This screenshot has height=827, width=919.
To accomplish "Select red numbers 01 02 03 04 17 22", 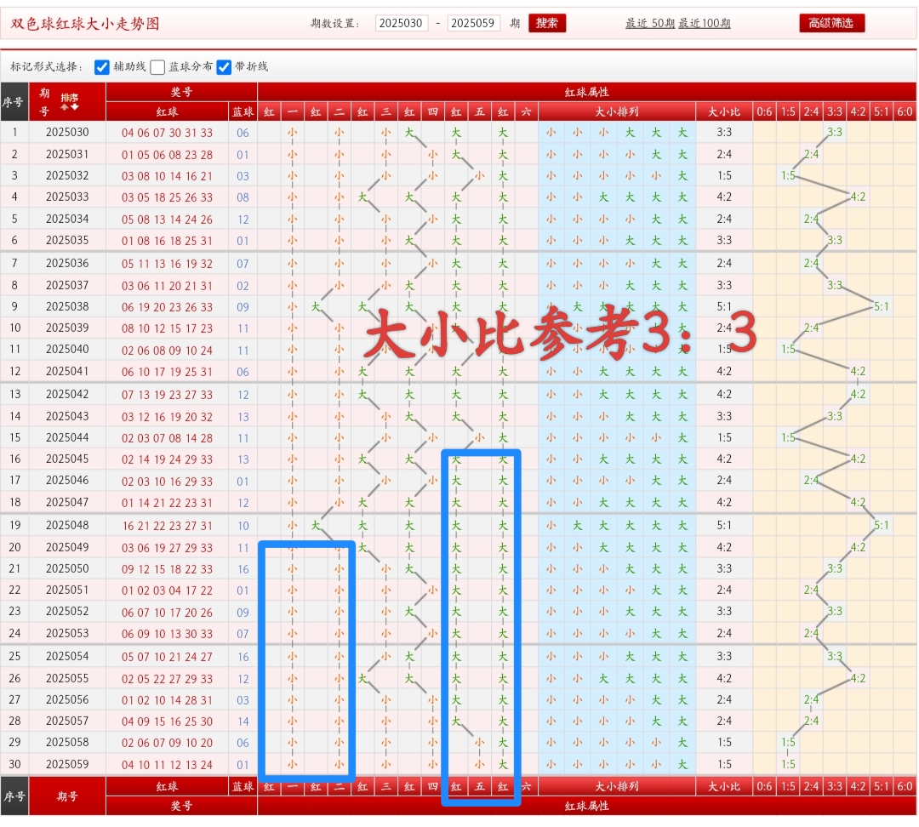I will point(167,590).
